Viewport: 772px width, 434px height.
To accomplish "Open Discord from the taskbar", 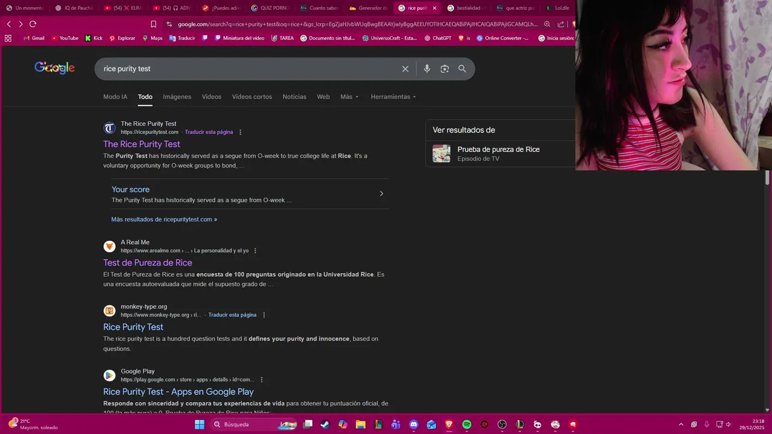I will pos(414,424).
